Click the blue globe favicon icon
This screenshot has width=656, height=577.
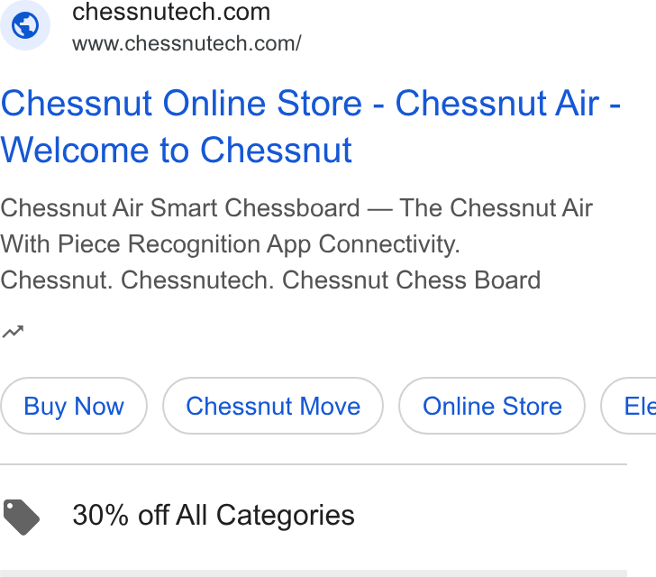coord(25,25)
